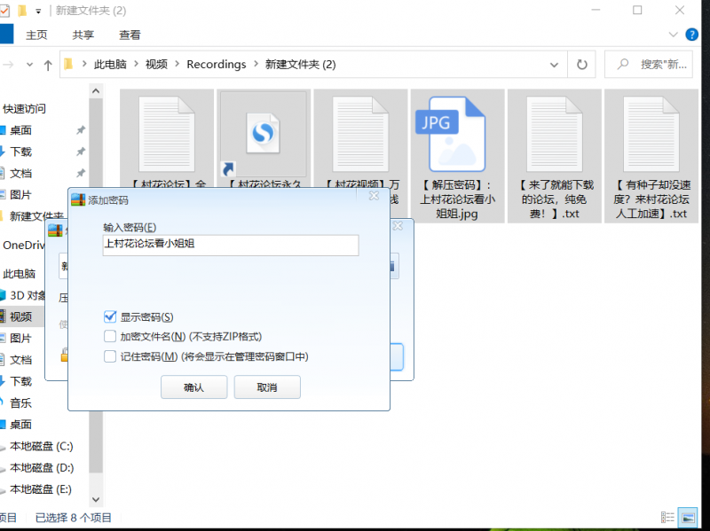
Task: Open quick access toolbar dropdown arrow
Action: (38, 11)
